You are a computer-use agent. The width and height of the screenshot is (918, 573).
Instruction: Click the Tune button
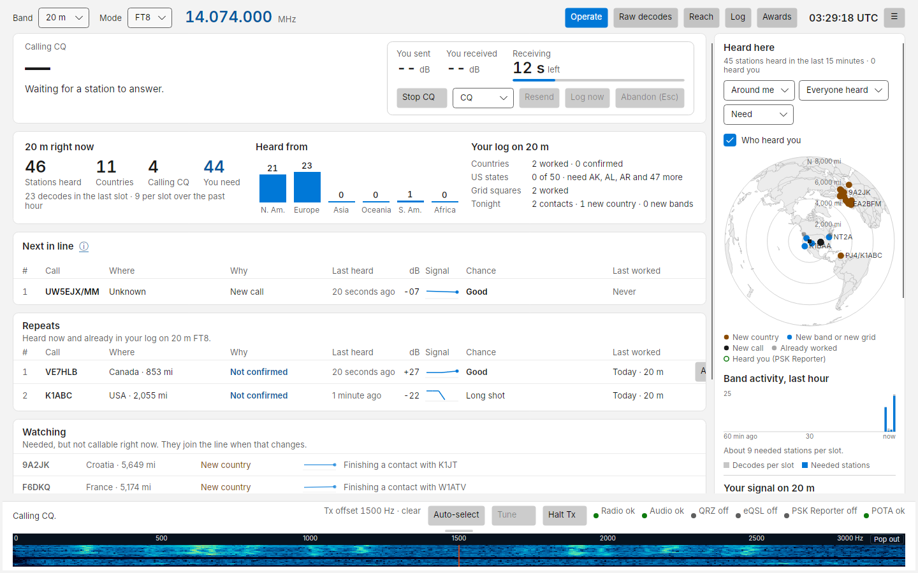[514, 515]
